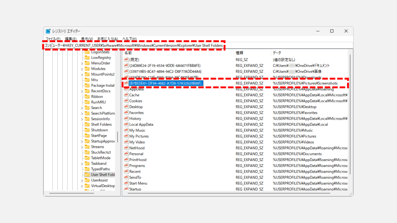Click the My Pictures value icon

coord(126,136)
